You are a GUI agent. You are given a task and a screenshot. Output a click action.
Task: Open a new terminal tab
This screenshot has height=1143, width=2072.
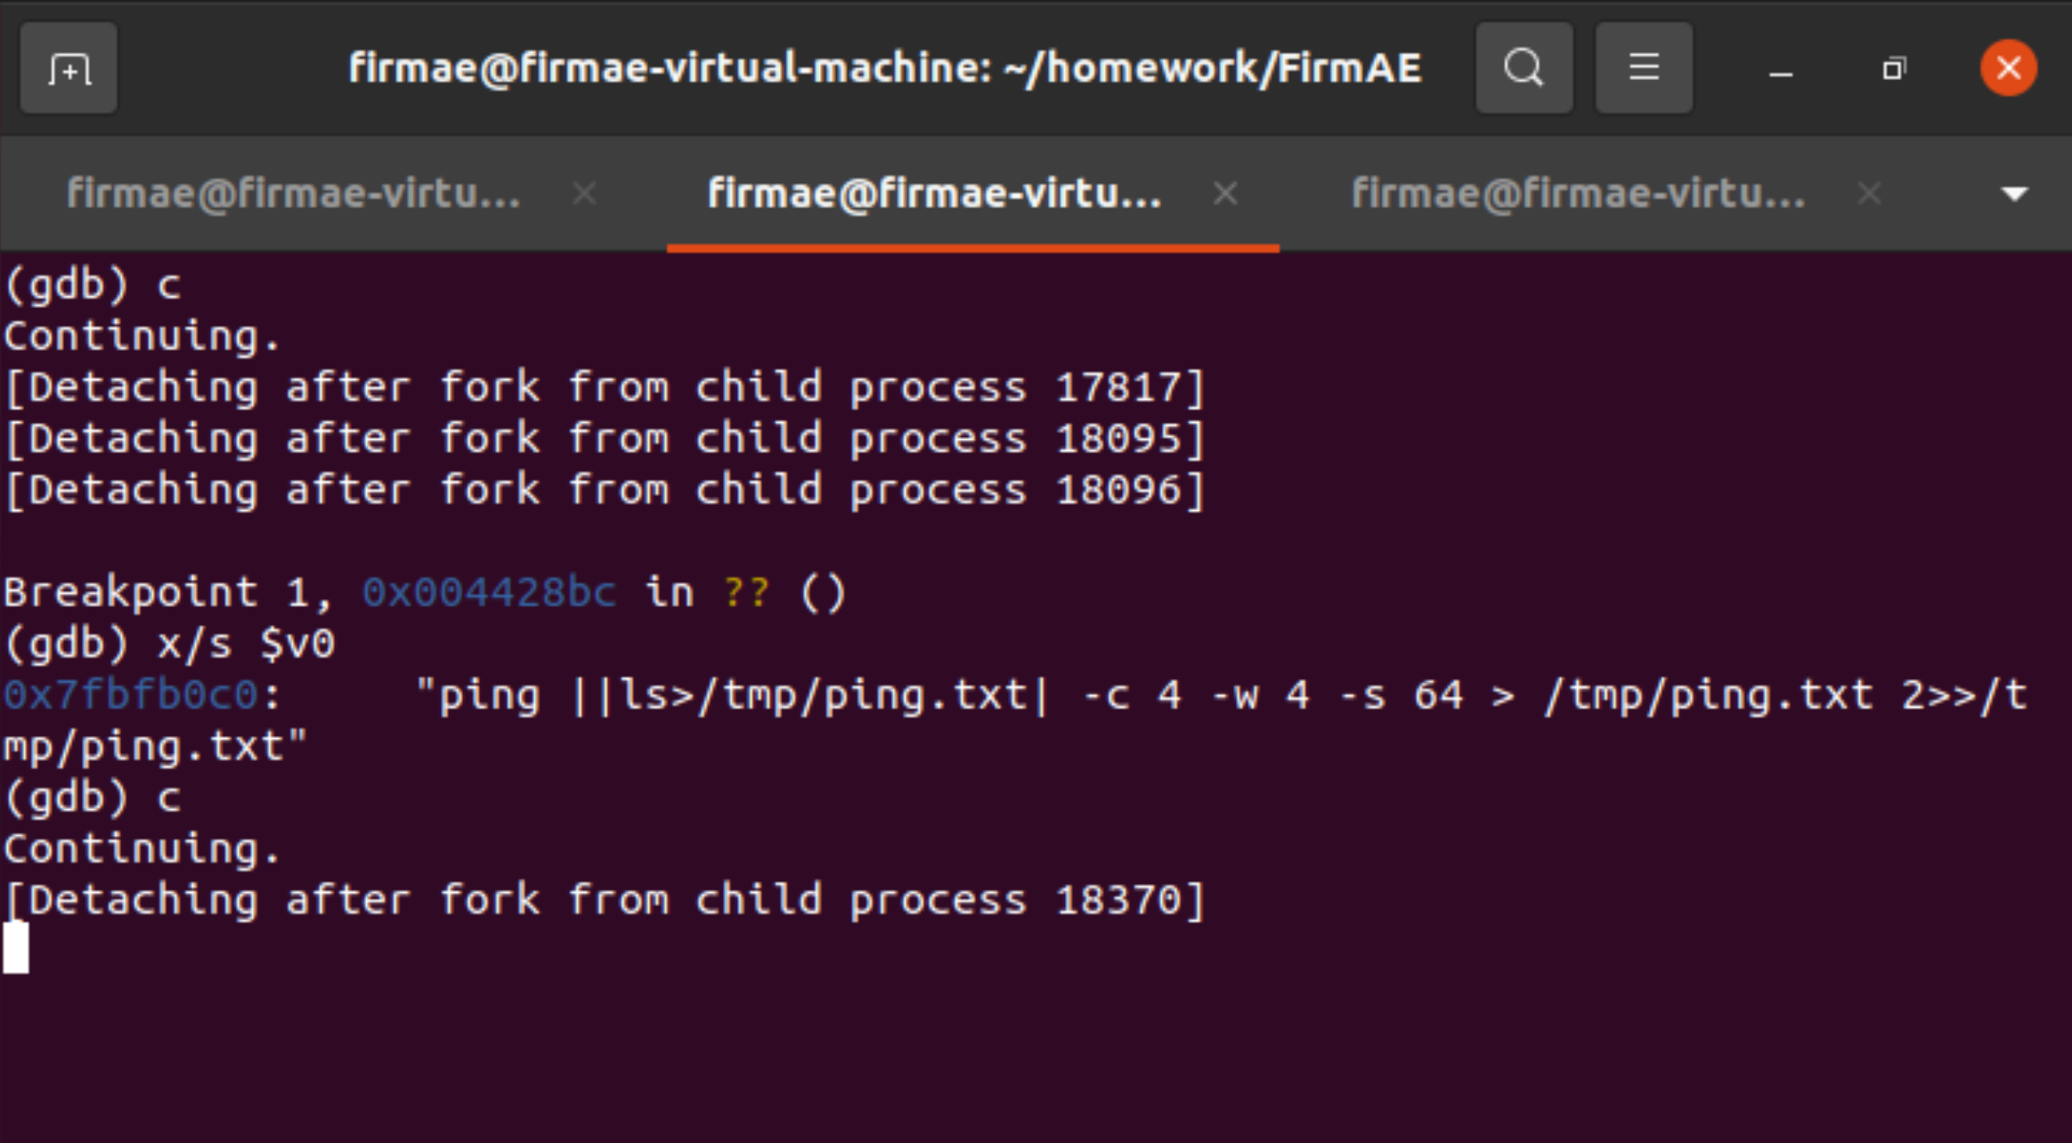tap(69, 69)
